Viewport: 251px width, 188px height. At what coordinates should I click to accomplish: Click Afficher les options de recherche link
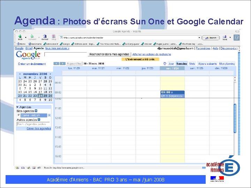point(152,54)
